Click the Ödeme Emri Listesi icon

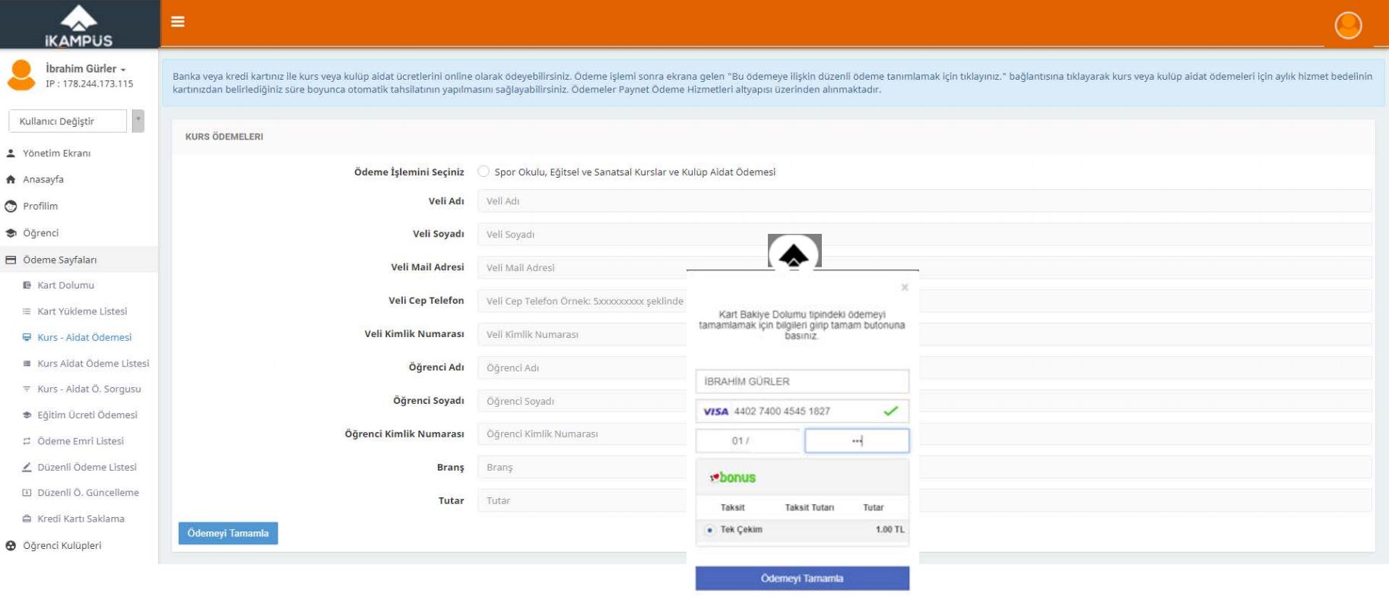point(27,441)
